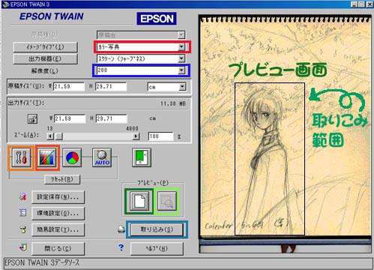Open the スクリーン output device dropdown
Image resolution: width=374 pixels, height=270 pixels.
pos(181,58)
